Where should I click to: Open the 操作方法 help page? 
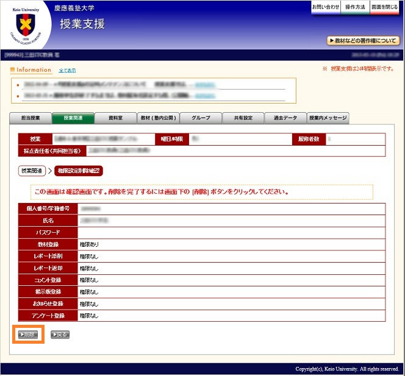click(355, 7)
